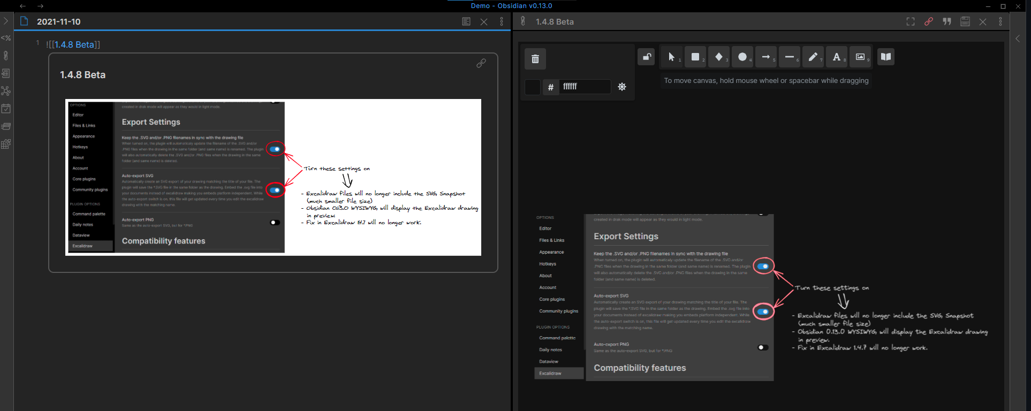This screenshot has width=1031, height=411.
Task: Toggle light mode with the sun icon
Action: tap(622, 87)
